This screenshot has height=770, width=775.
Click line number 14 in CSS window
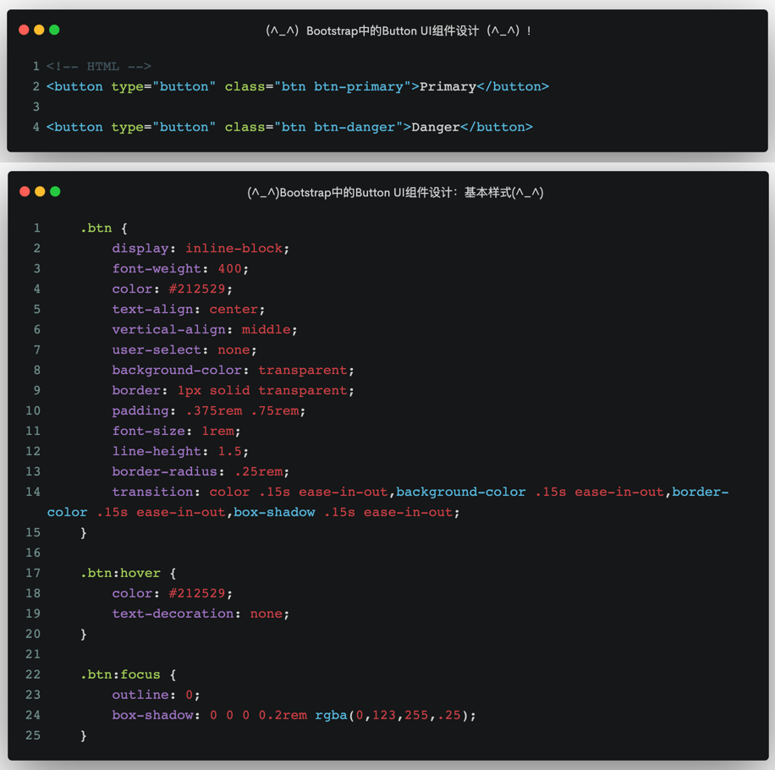33,492
